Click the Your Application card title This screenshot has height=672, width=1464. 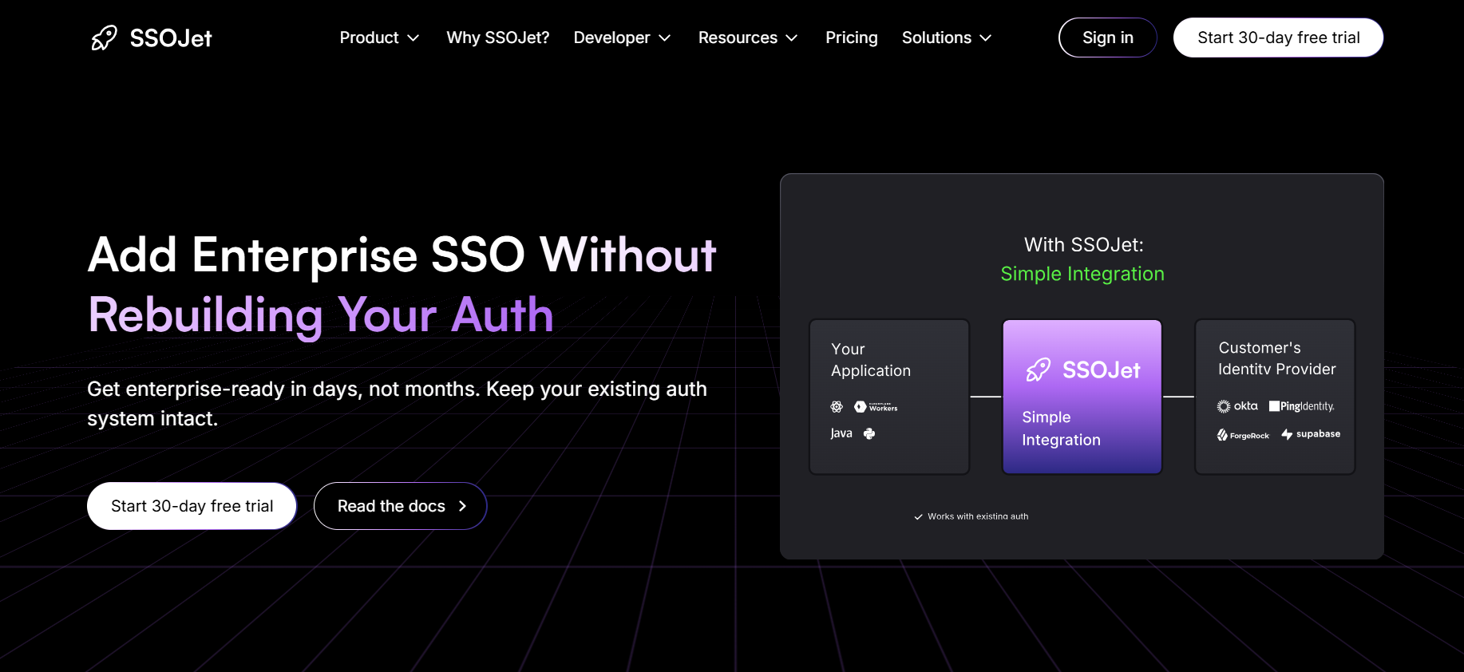[871, 360]
